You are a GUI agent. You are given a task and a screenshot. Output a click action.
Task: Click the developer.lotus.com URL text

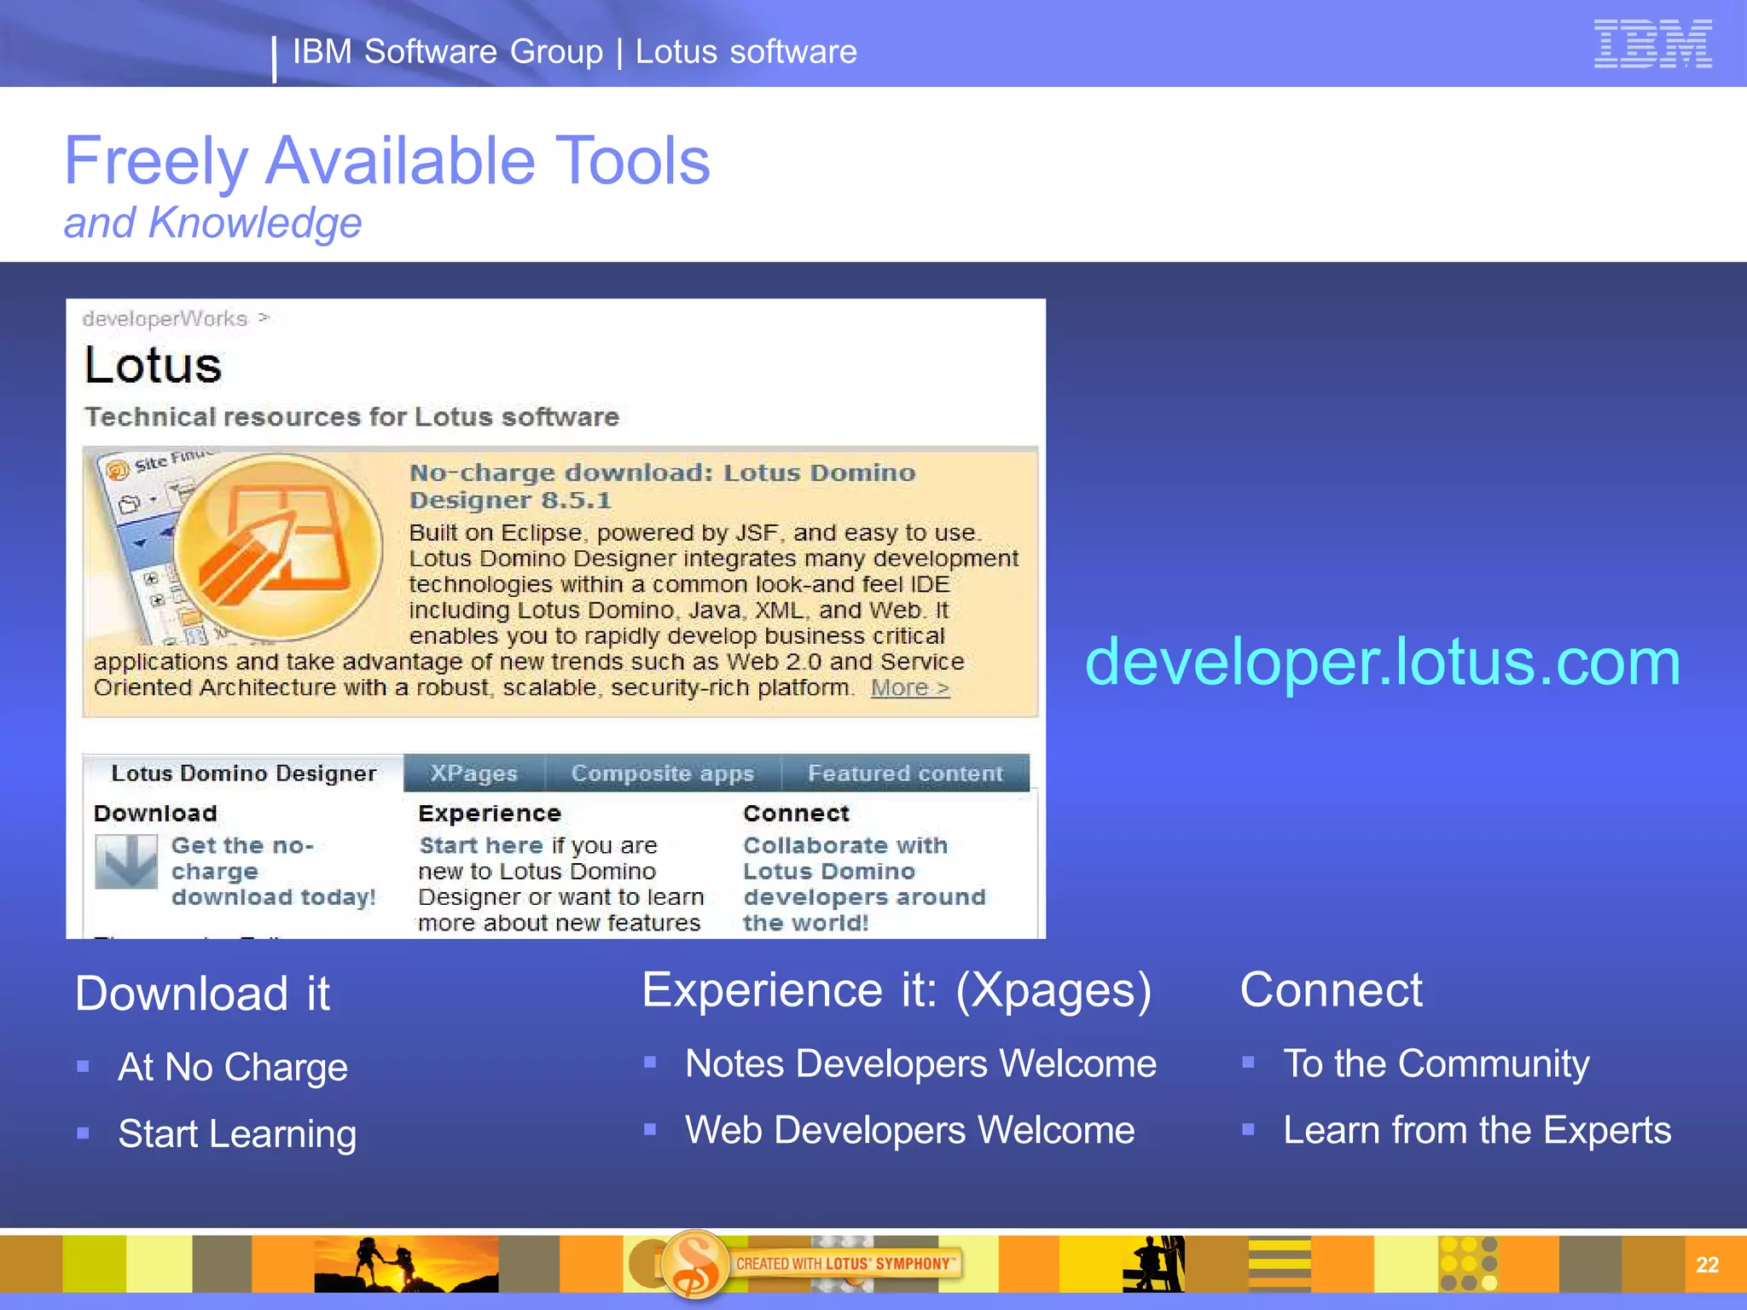click(x=1383, y=662)
